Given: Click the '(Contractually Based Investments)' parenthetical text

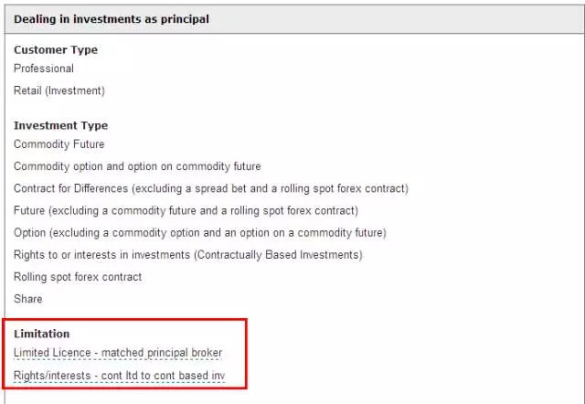Looking at the screenshot, I should (278, 255).
